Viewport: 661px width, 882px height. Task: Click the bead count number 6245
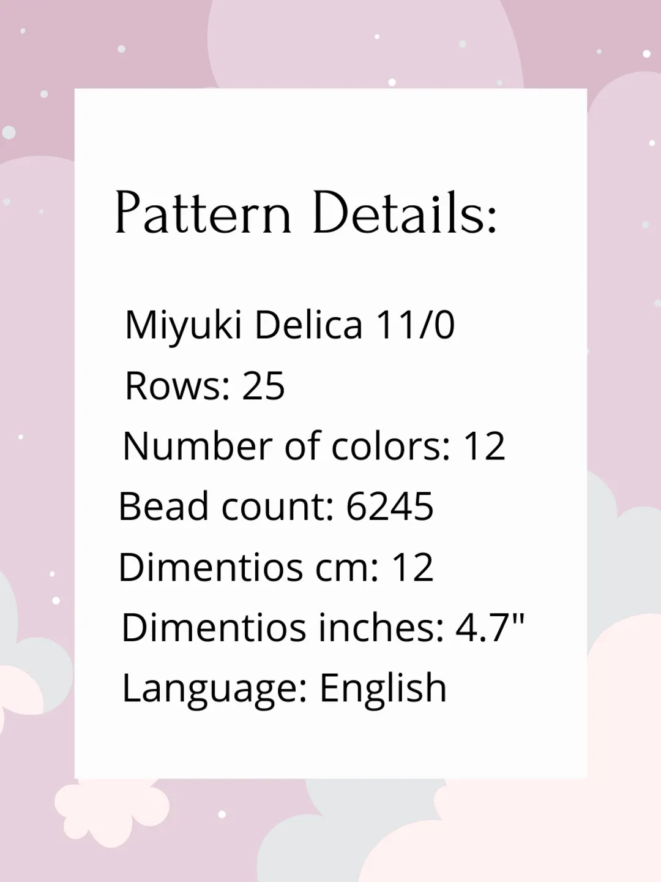pyautogui.click(x=390, y=507)
